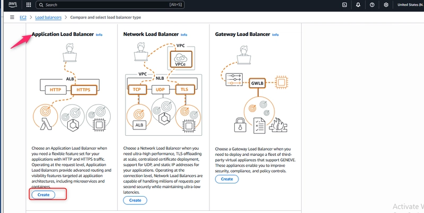Click the checklist document icon

(259, 126)
